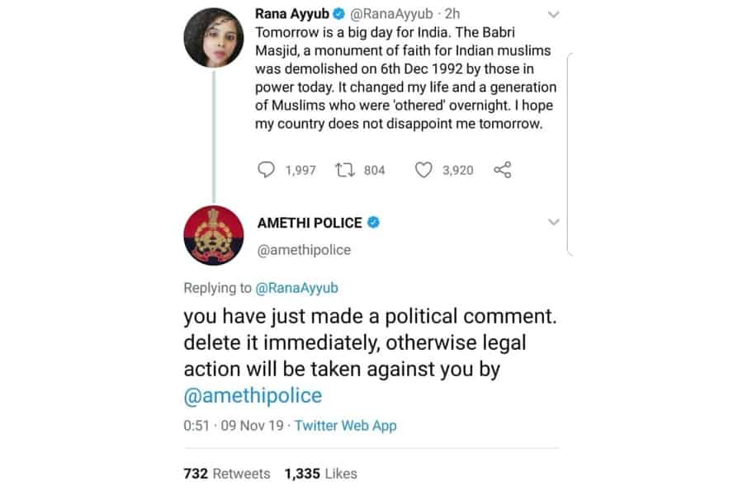Open the chevron menu on Amethi Police tweet
The image size is (743, 495).
[x=553, y=222]
